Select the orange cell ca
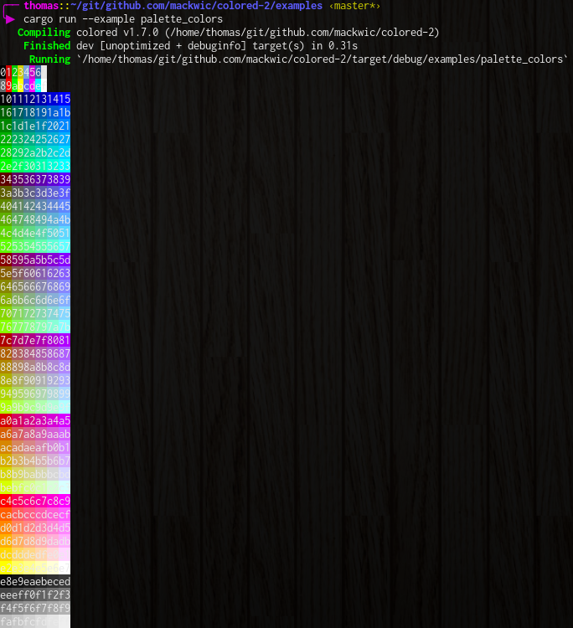This screenshot has width=573, height=628. (6, 515)
